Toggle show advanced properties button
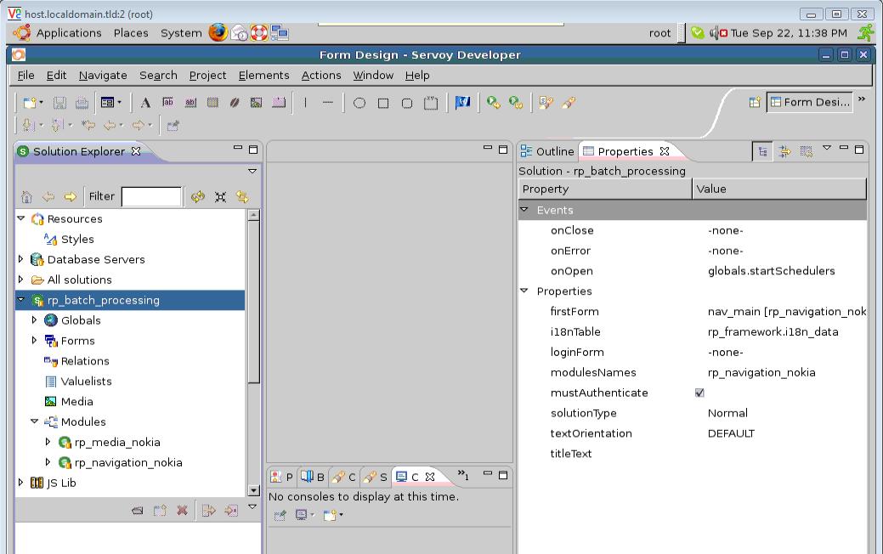This screenshot has height=554, width=883. (784, 151)
